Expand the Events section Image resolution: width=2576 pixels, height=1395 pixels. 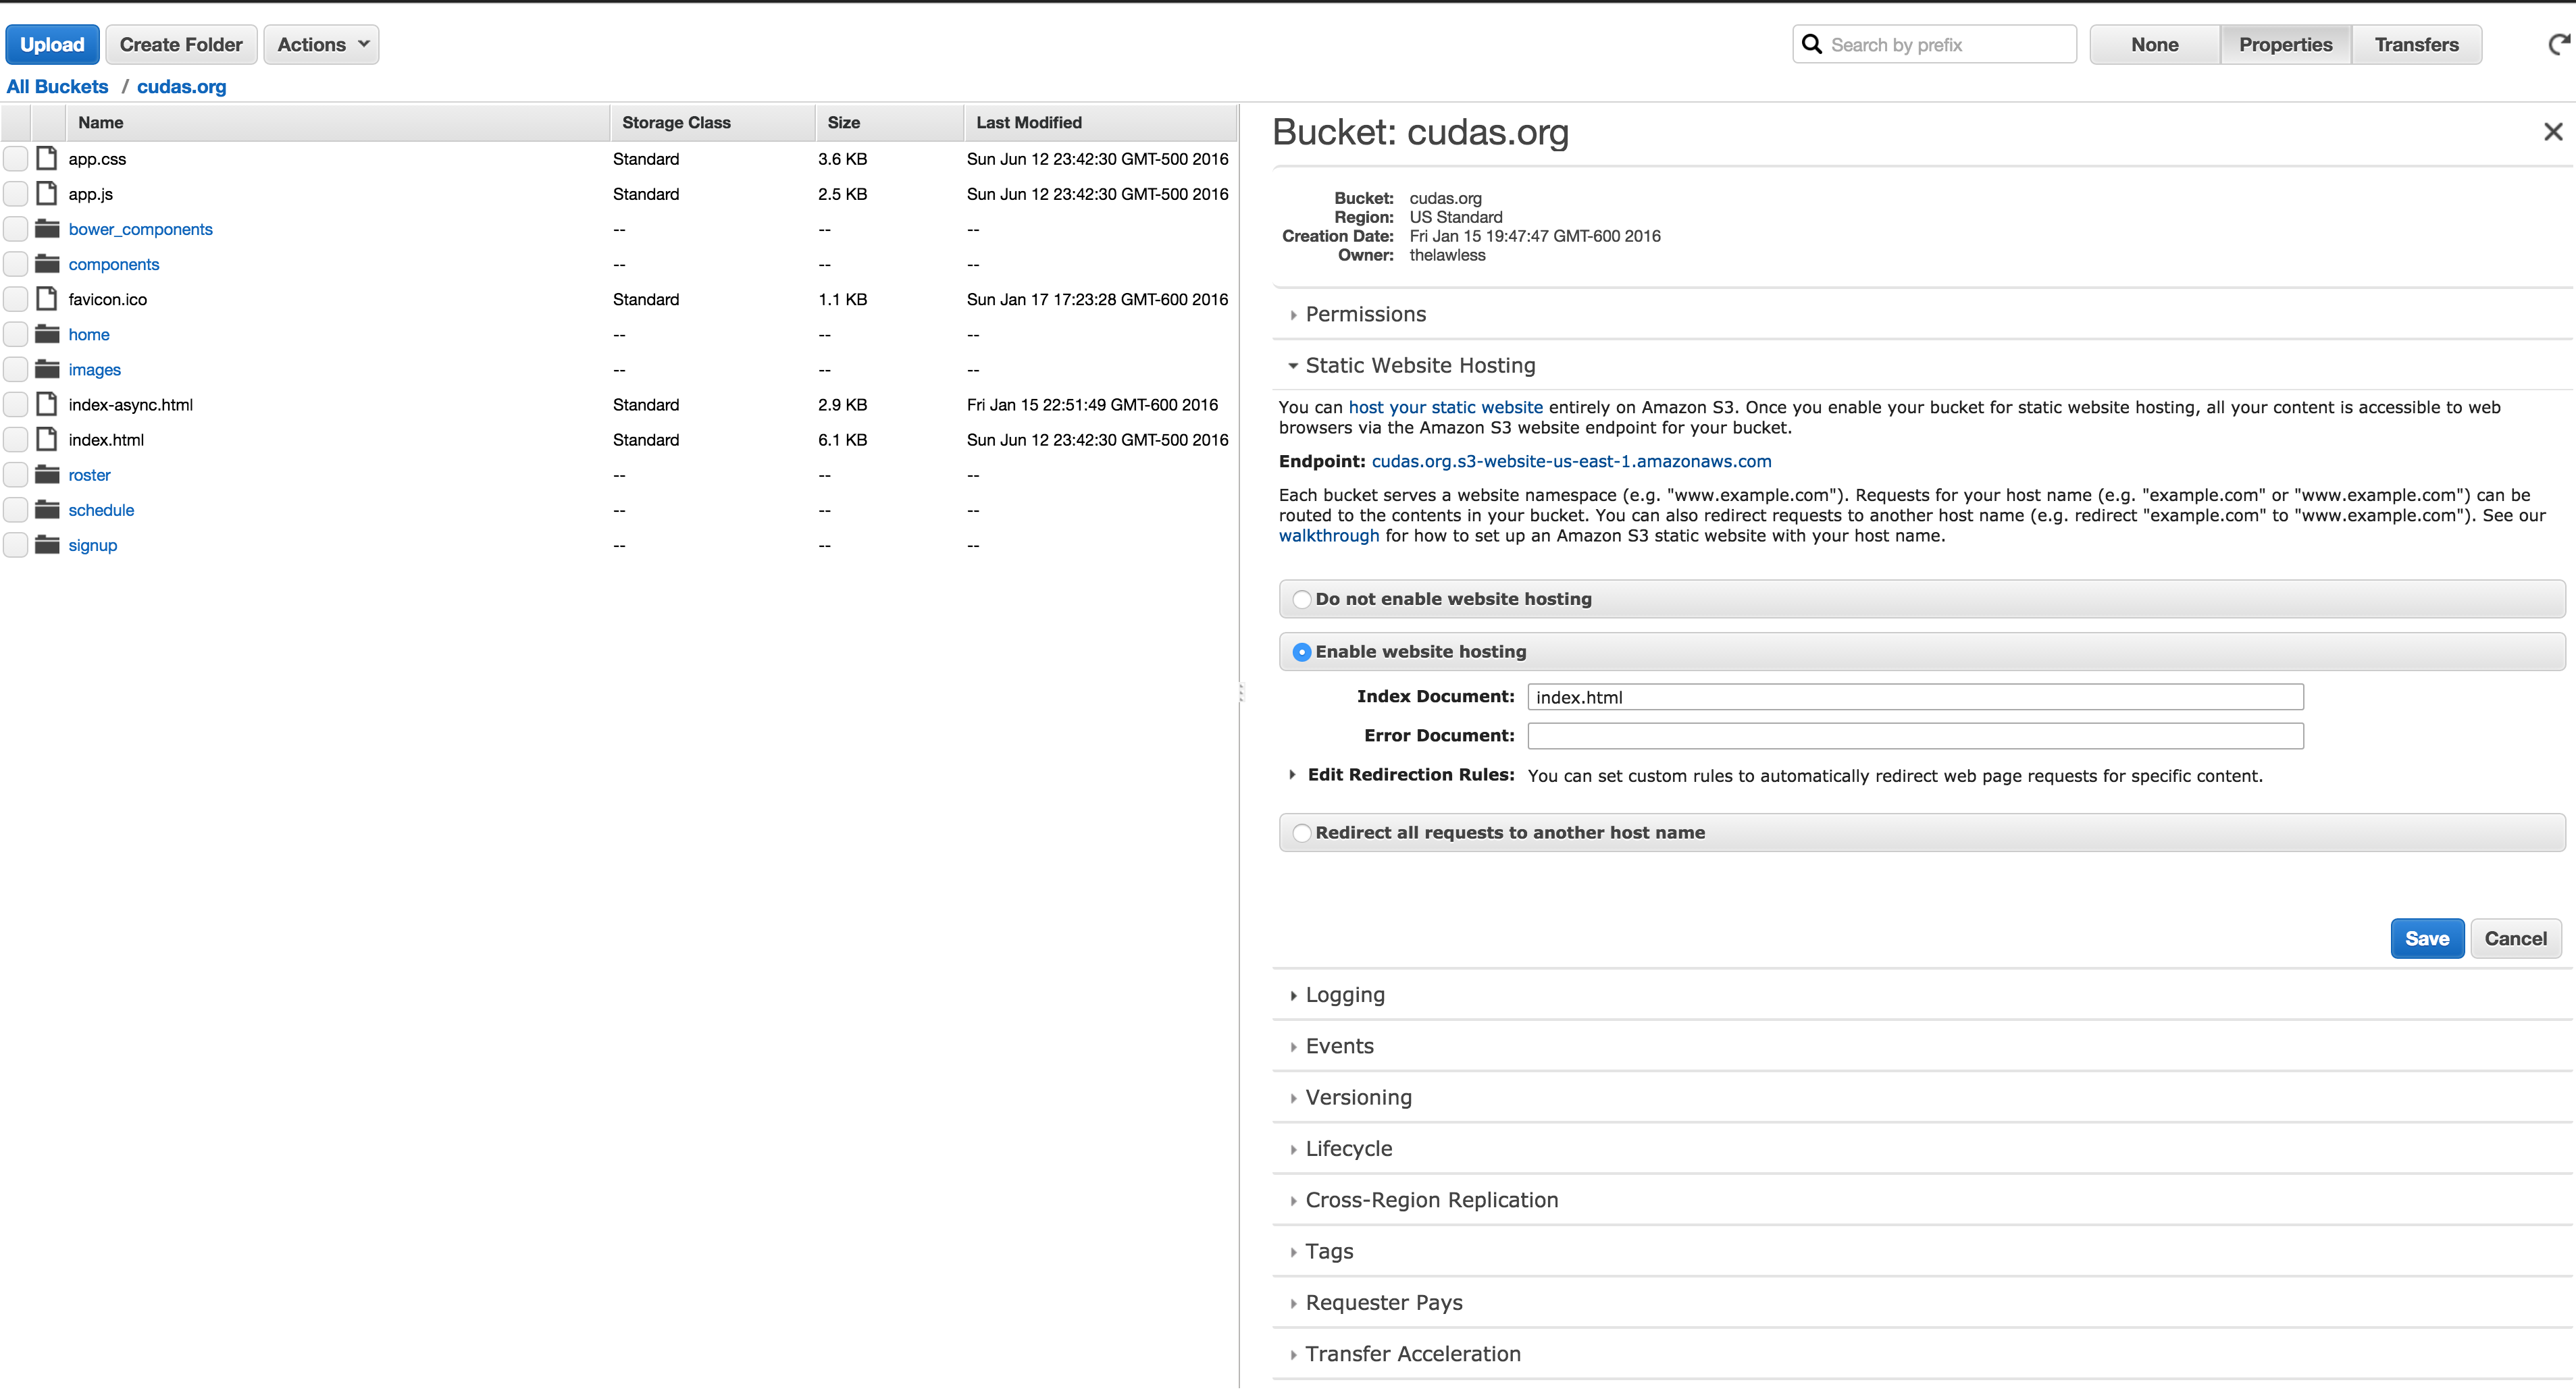pyautogui.click(x=1339, y=1046)
